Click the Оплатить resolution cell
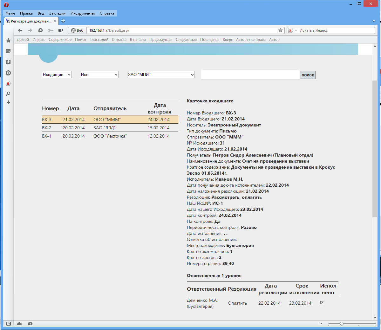 237,303
